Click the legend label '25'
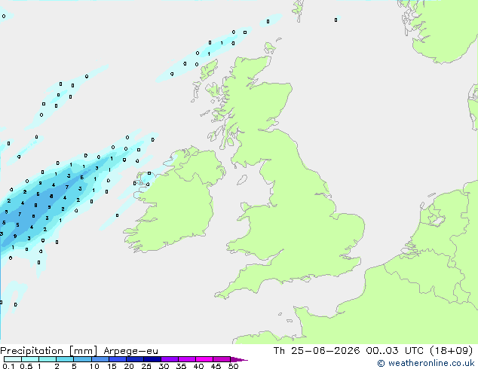 click(x=146, y=366)
